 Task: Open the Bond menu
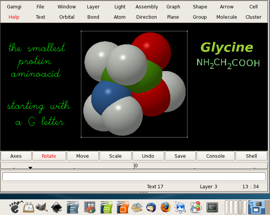(93, 17)
